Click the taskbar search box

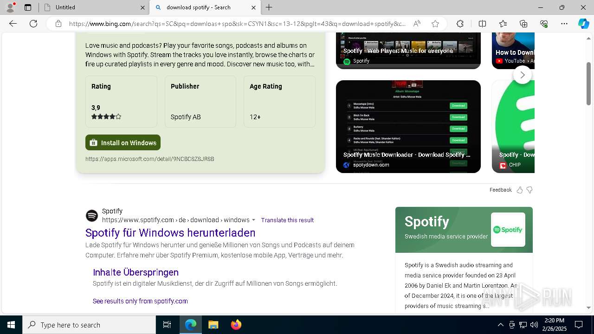pos(89,325)
